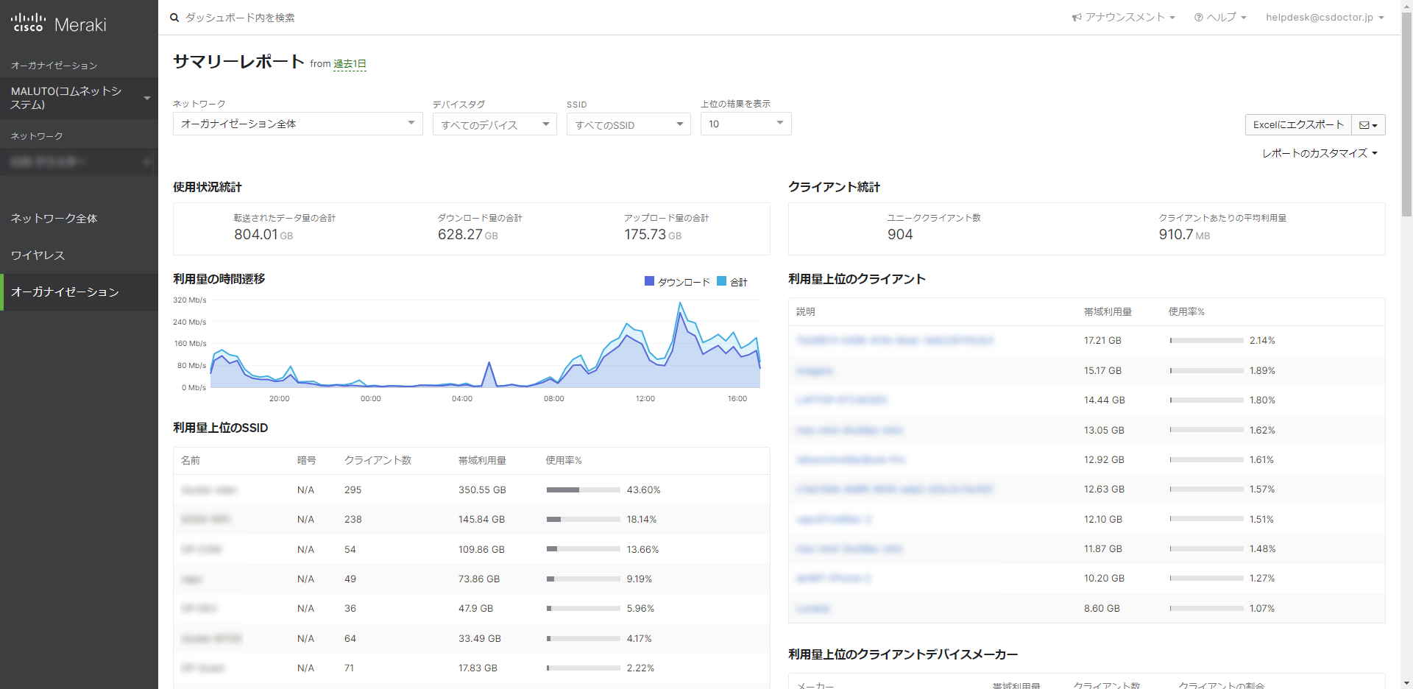Viewport: 1413px width, 689px height.
Task: Expand the blurred network selector in sidebar
Action: point(79,161)
